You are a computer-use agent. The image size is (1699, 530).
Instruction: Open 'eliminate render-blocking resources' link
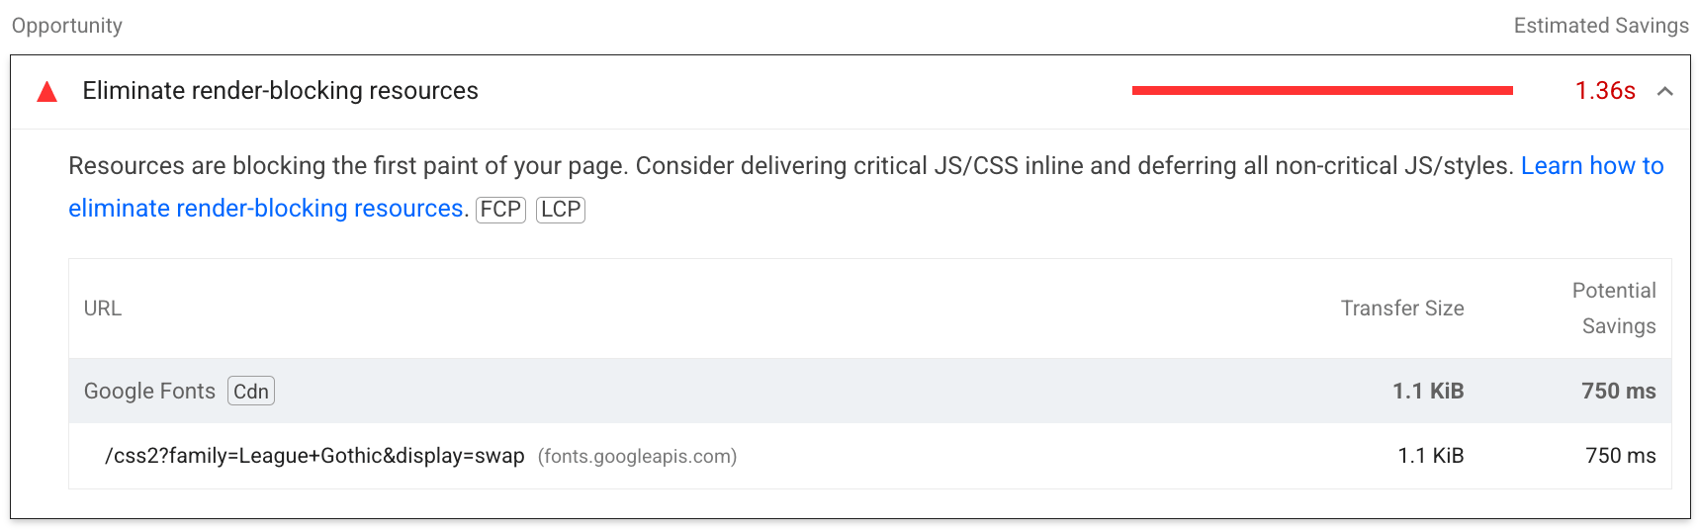coord(265,209)
